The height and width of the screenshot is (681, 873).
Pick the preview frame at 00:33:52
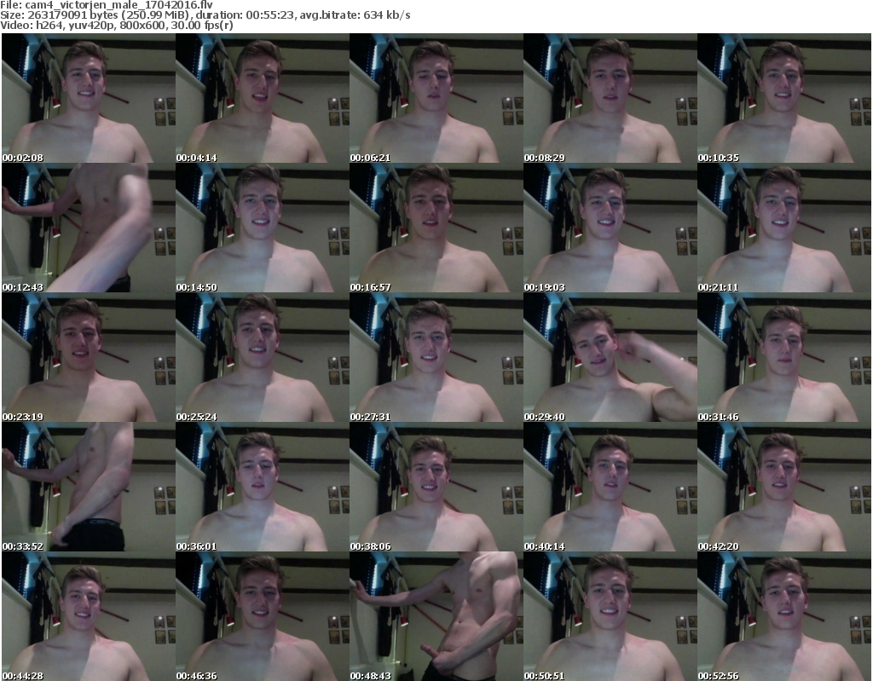[89, 487]
